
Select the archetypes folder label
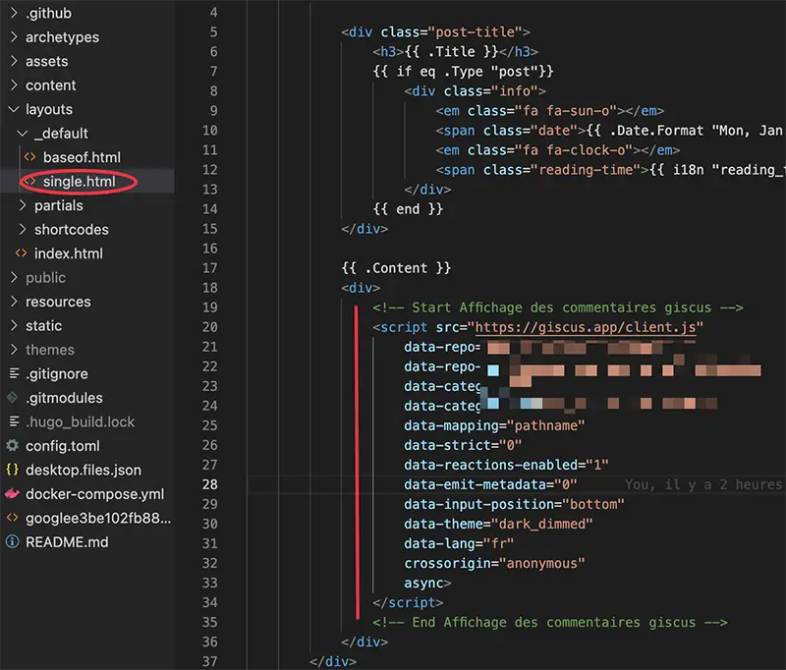point(62,37)
